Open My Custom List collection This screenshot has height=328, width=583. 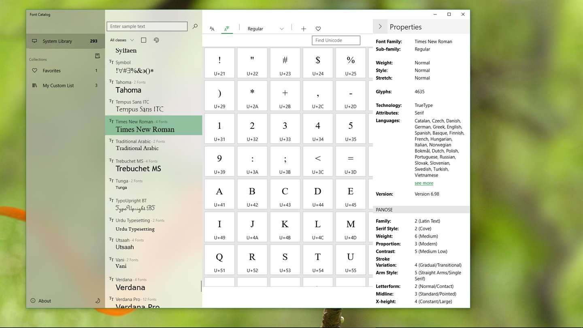[66, 85]
